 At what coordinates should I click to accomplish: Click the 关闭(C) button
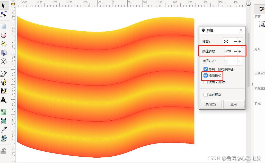click(211, 104)
